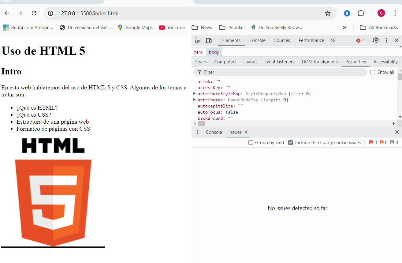The image size is (402, 263).
Task: Open News bookmarks folder
Action: [202, 28]
